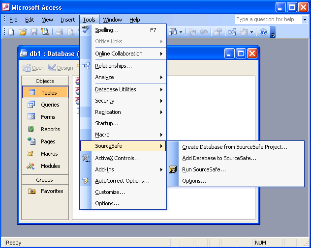
Task: Choose Create Database from SourceSafe Project...
Action: 236,147
